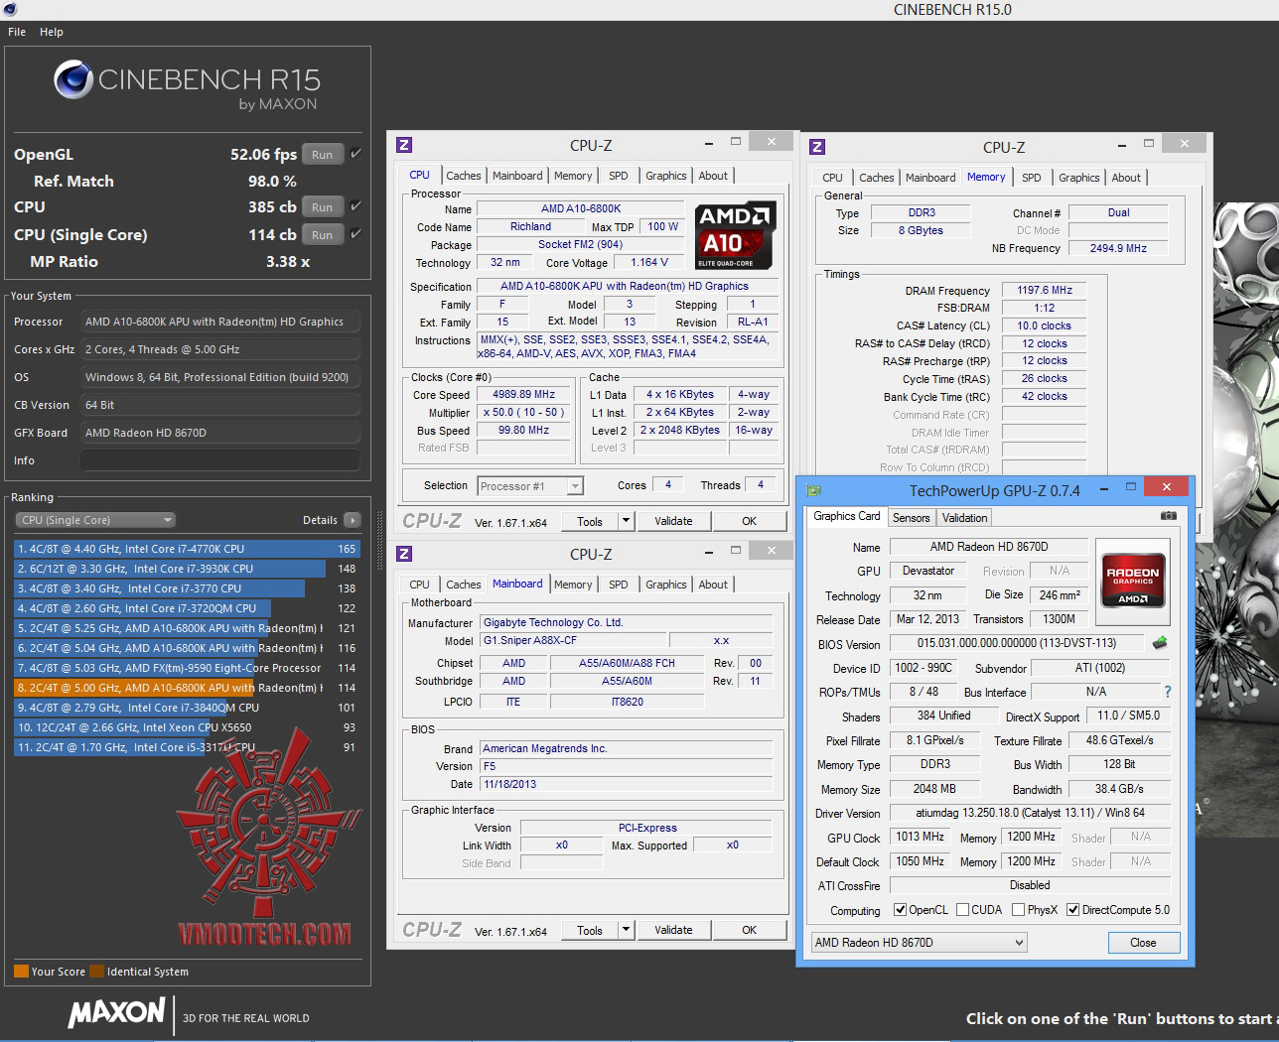Open ranking Details arrow button
The width and height of the screenshot is (1279, 1042).
tap(353, 520)
